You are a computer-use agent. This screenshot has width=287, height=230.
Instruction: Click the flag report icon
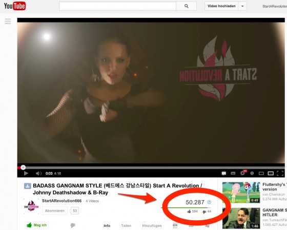tap(207, 226)
